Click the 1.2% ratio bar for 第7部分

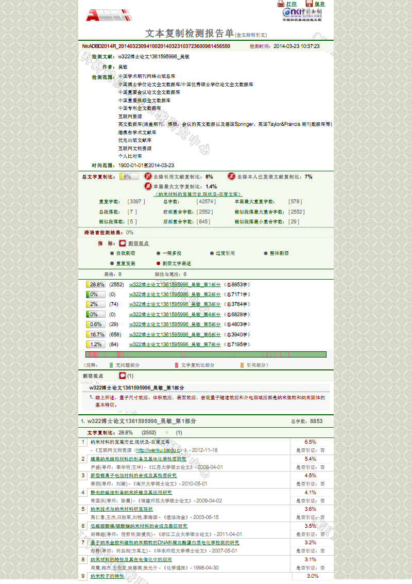(96, 345)
